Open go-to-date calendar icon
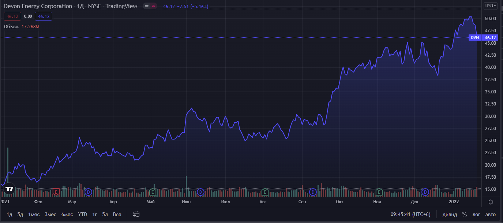 point(136,214)
